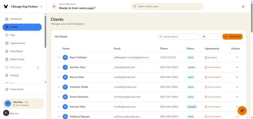Click email jeffkingdev+cust1@gmail.com
253x119 pixels.
(131, 57)
